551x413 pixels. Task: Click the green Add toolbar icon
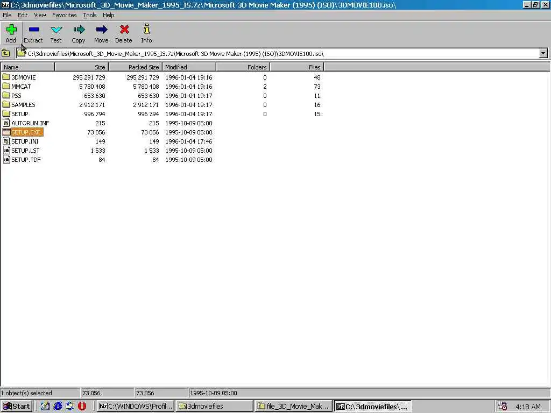(x=11, y=30)
